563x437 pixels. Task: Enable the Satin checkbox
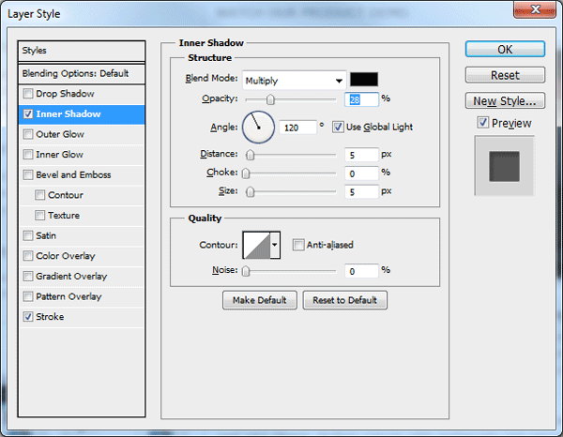pos(27,235)
